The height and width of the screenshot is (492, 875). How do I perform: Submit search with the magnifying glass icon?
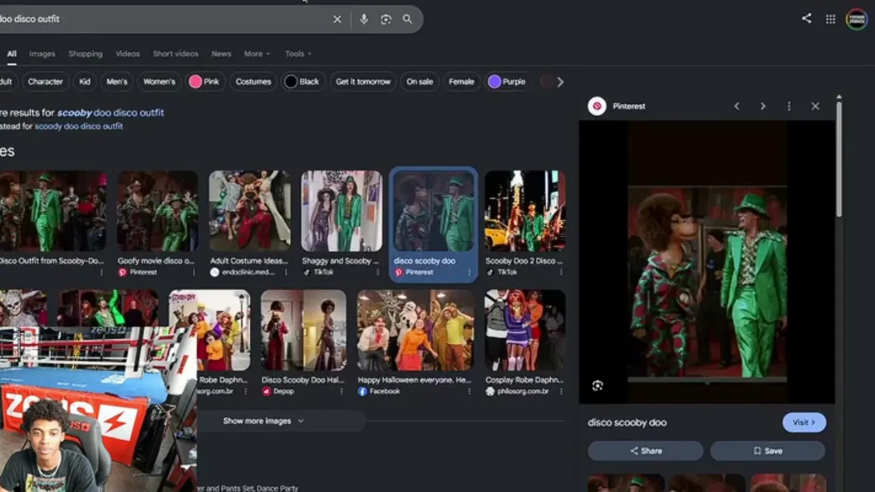click(x=407, y=20)
